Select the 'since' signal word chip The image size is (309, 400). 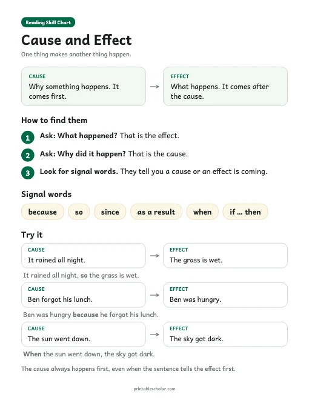[x=110, y=212]
